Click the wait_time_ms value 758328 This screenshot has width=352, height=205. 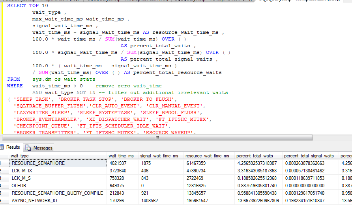pos(117,178)
